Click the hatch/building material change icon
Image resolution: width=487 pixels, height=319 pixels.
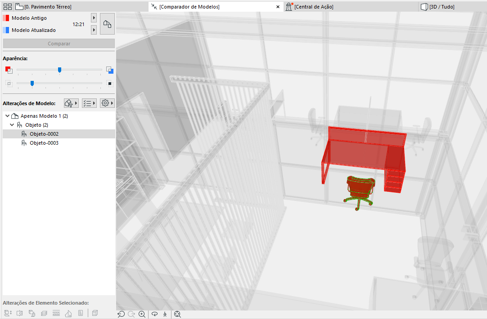click(56, 313)
